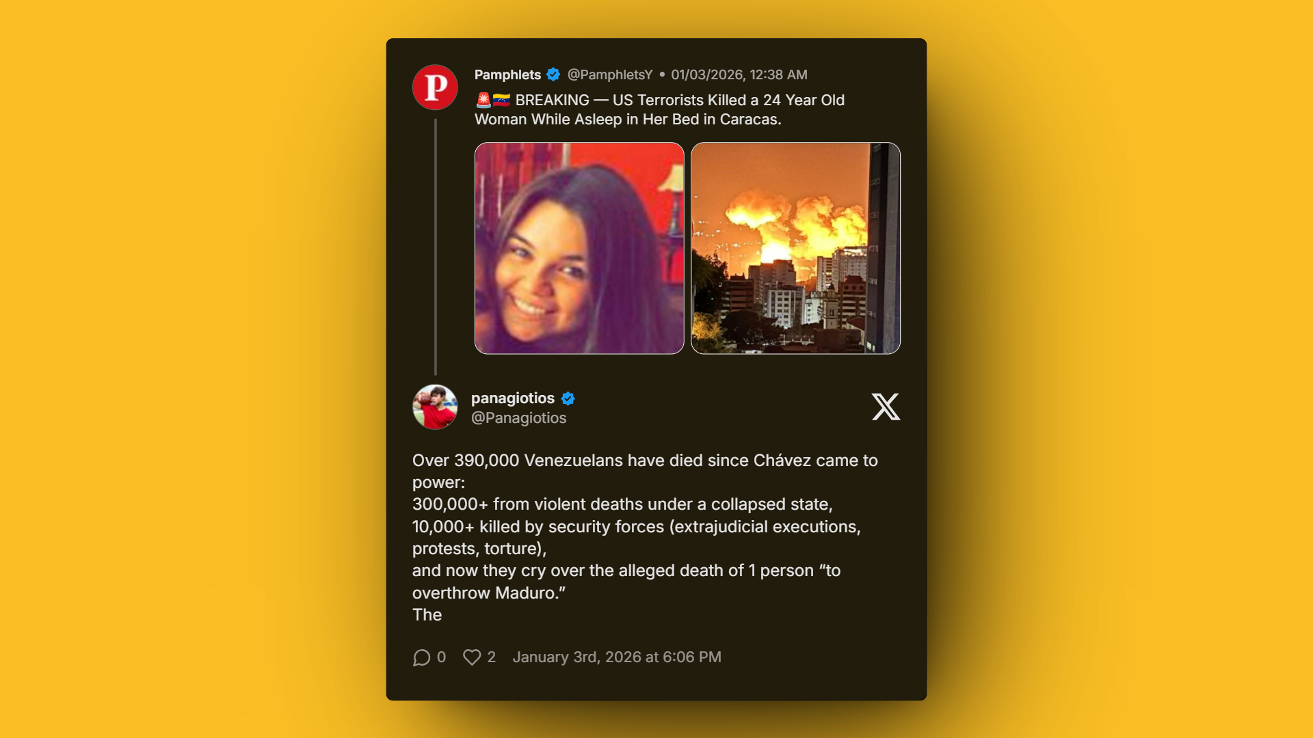Image resolution: width=1313 pixels, height=738 pixels.
Task: Click the like count number 2
Action: tap(491, 657)
